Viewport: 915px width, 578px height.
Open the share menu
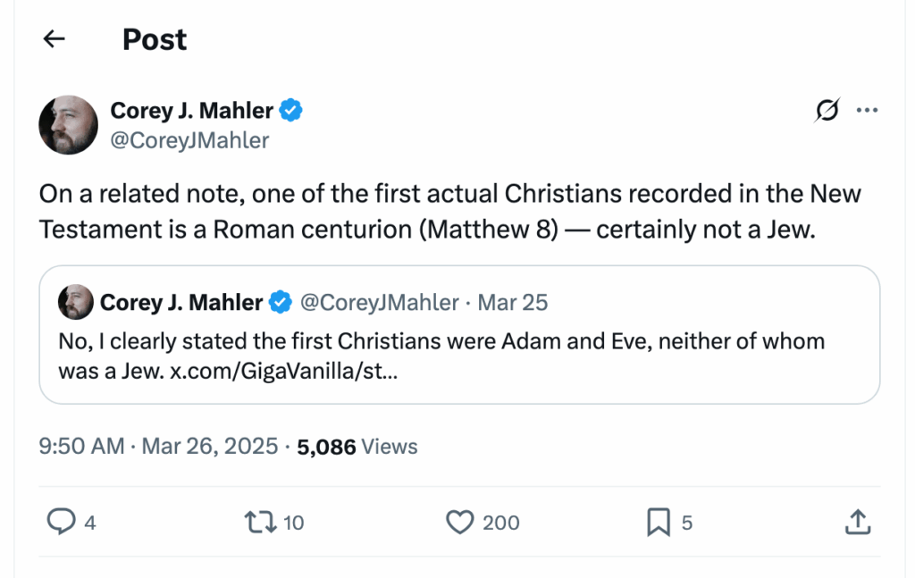coord(857,523)
